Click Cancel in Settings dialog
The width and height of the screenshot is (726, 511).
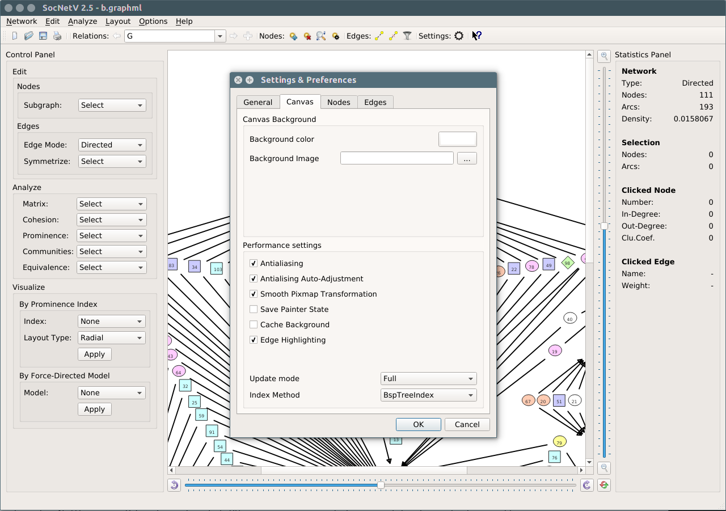467,424
